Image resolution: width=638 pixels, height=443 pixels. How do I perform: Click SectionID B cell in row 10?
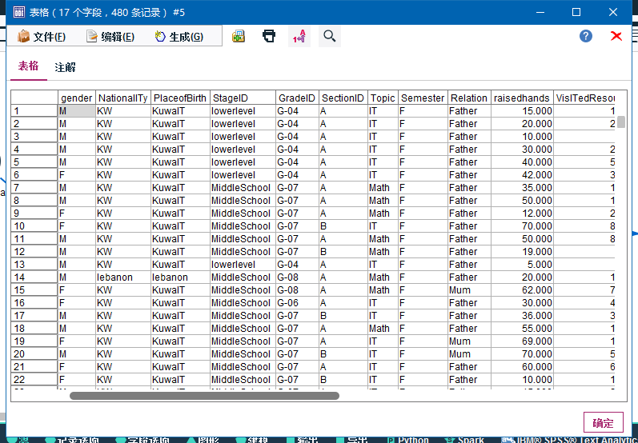click(343, 226)
